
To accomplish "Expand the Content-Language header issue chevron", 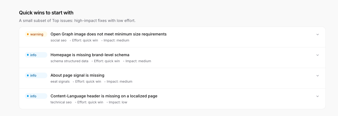I will (317, 96).
